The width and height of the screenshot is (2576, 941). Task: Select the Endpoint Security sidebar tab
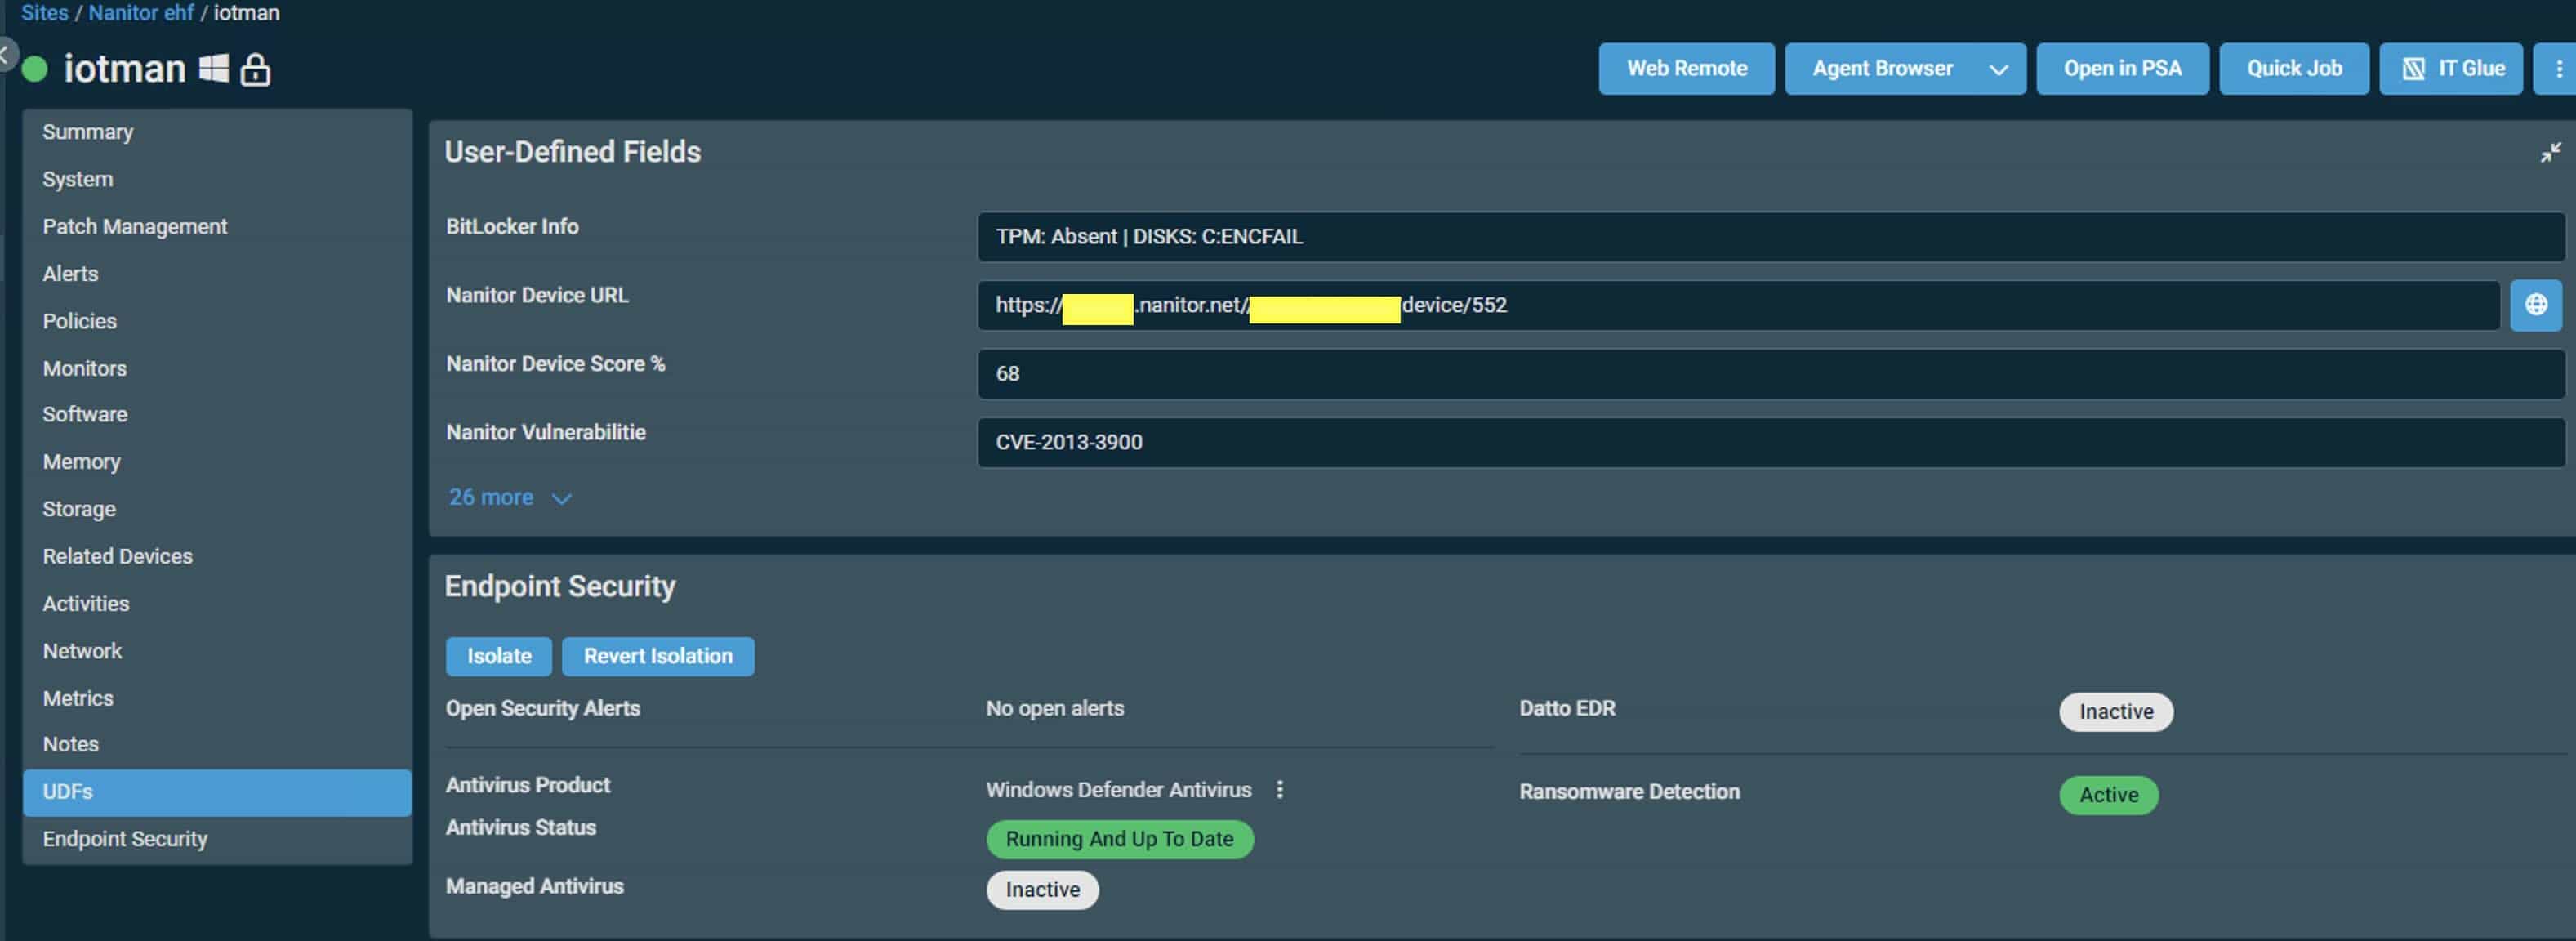pos(125,839)
